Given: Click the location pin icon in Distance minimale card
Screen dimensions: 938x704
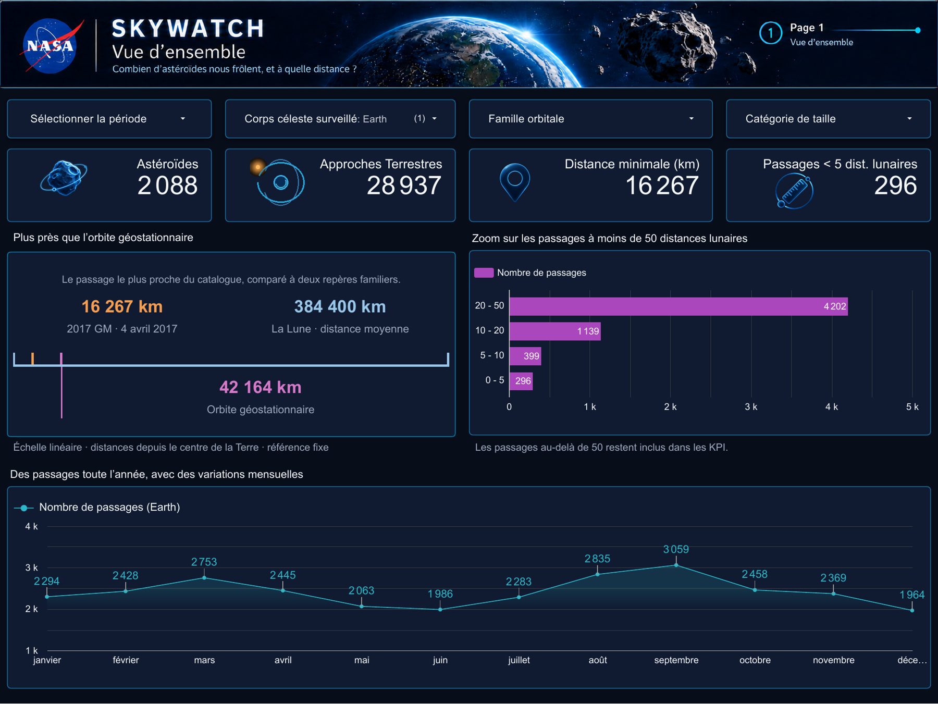Looking at the screenshot, I should 515,182.
